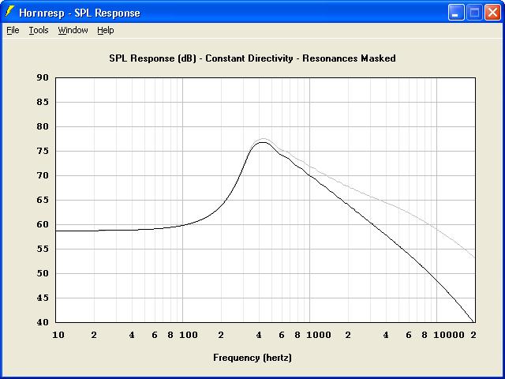
Task: Click the 50 dB axis label
Action: pyautogui.click(x=42, y=273)
